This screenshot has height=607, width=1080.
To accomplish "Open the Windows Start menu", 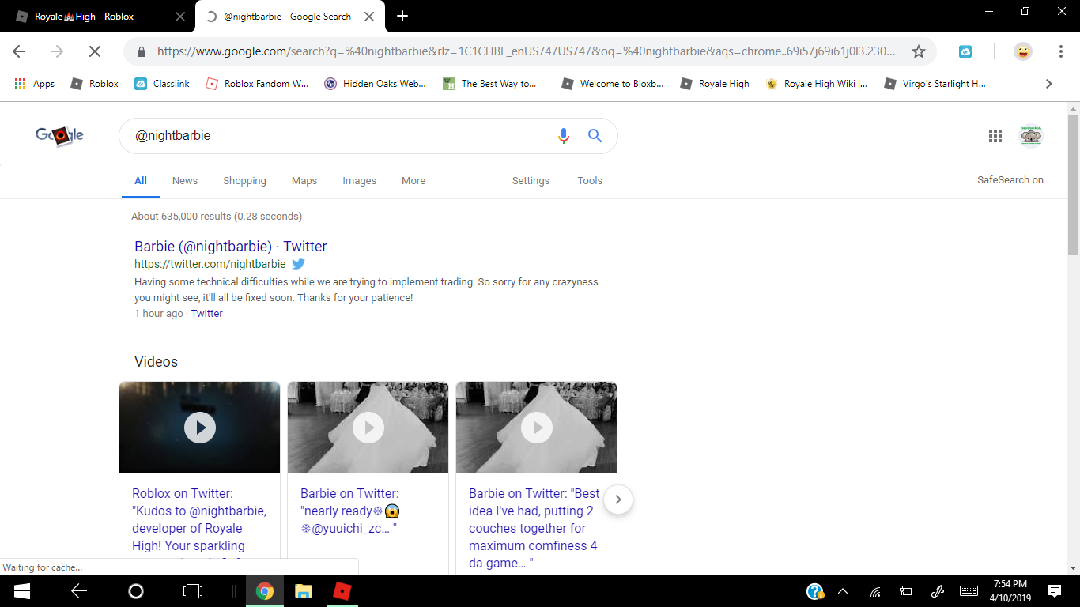I will point(21,591).
